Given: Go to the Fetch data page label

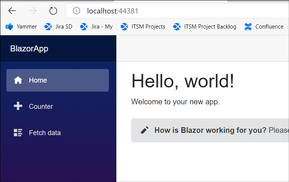Looking at the screenshot, I should [x=45, y=133].
